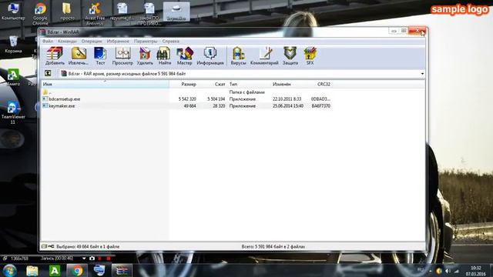Select the TeamViewer 11 desktop icon
Image resolution: width=493 pixels, height=277 pixels.
(x=13, y=112)
